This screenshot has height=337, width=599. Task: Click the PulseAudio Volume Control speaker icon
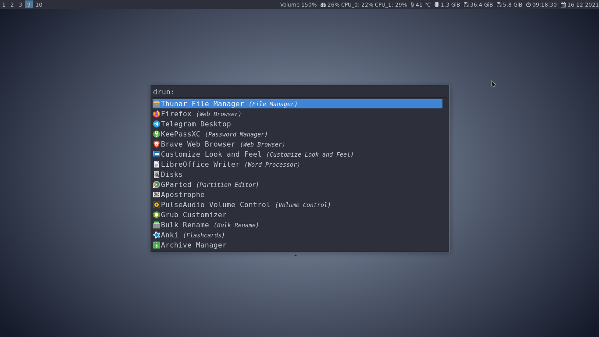[157, 205]
